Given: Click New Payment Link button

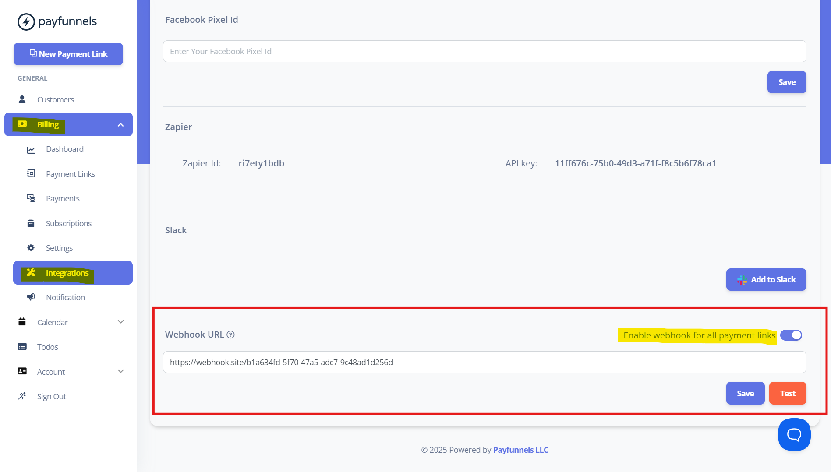Looking at the screenshot, I should pyautogui.click(x=68, y=54).
